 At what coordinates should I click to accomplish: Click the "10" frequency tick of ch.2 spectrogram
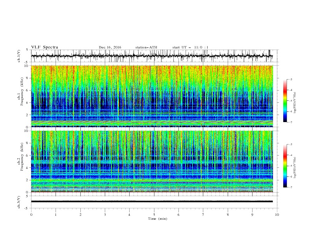click(27, 131)
